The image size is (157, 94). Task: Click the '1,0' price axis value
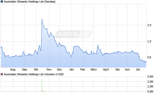pos(149,41)
